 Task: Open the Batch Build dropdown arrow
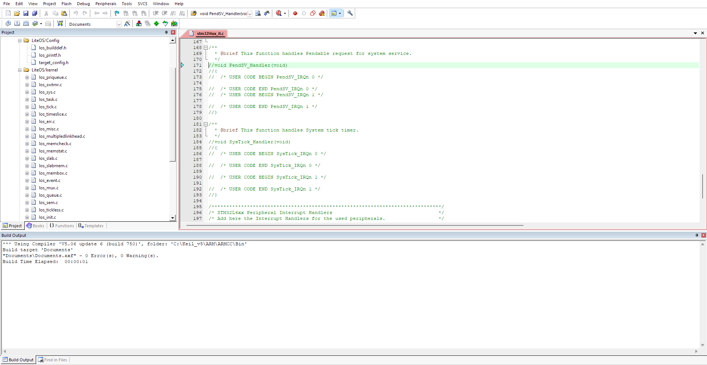41,24
